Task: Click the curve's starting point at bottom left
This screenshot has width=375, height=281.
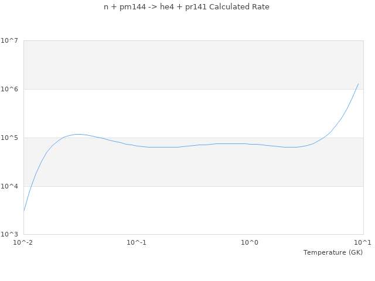Action: [24, 210]
